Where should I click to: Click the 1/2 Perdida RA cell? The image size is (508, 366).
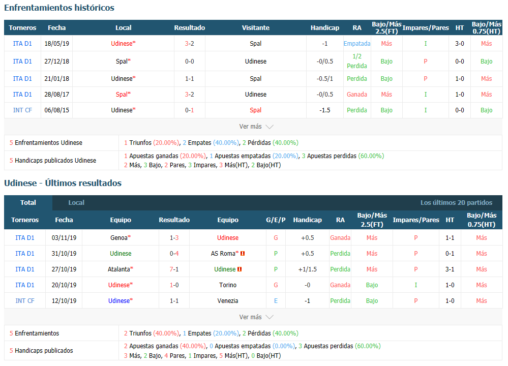point(356,61)
